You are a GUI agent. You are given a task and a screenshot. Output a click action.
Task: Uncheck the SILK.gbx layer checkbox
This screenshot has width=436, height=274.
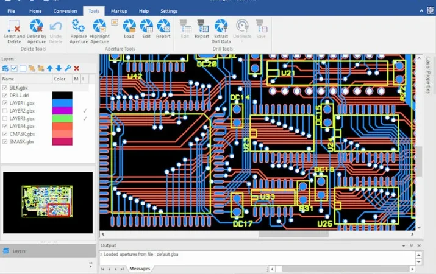point(5,88)
